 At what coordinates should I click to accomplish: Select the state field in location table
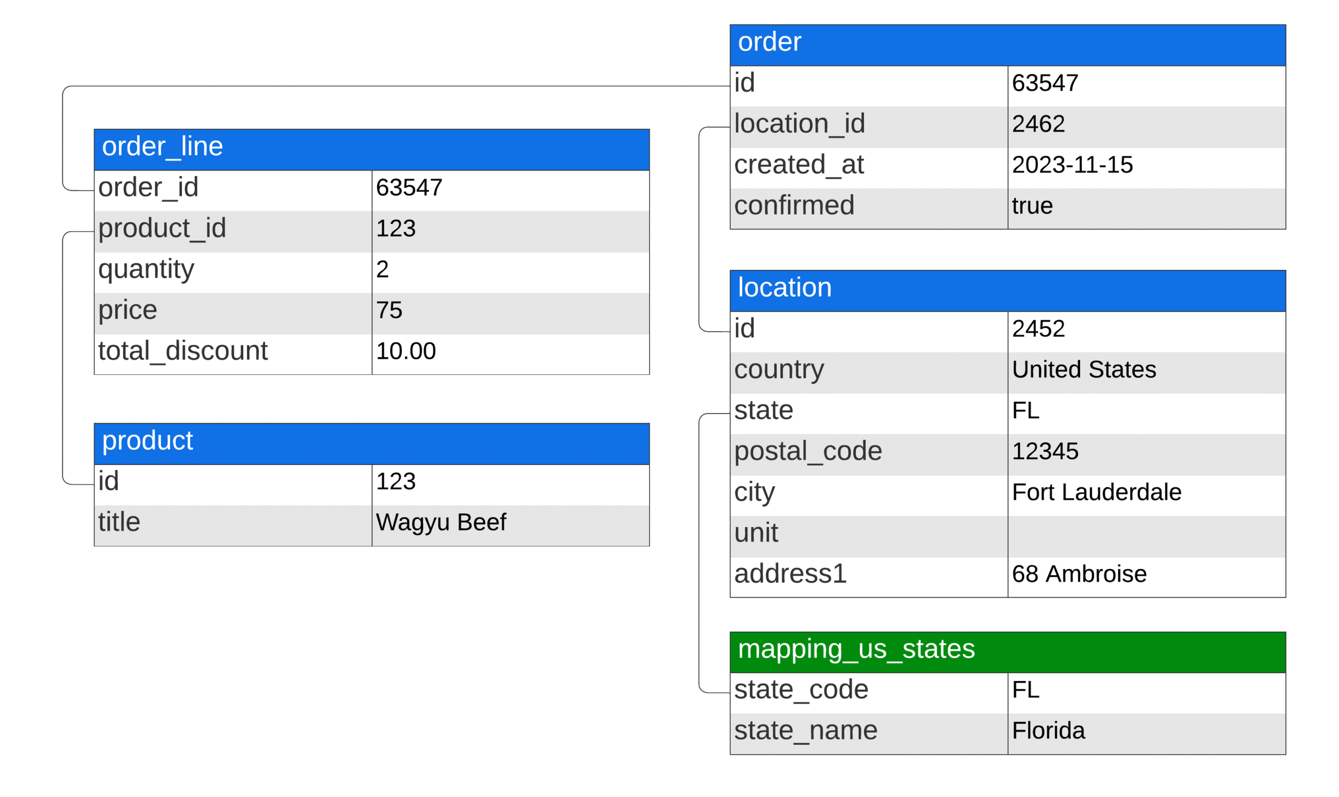coord(763,410)
